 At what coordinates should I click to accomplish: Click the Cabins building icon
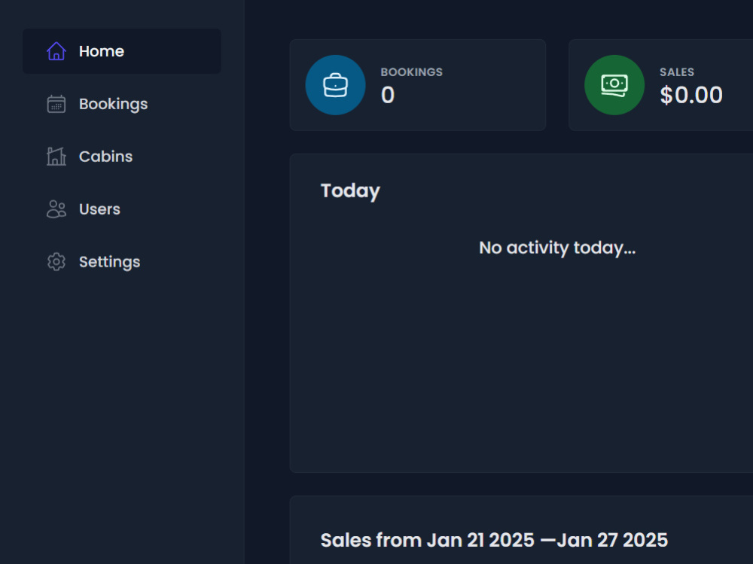(56, 156)
